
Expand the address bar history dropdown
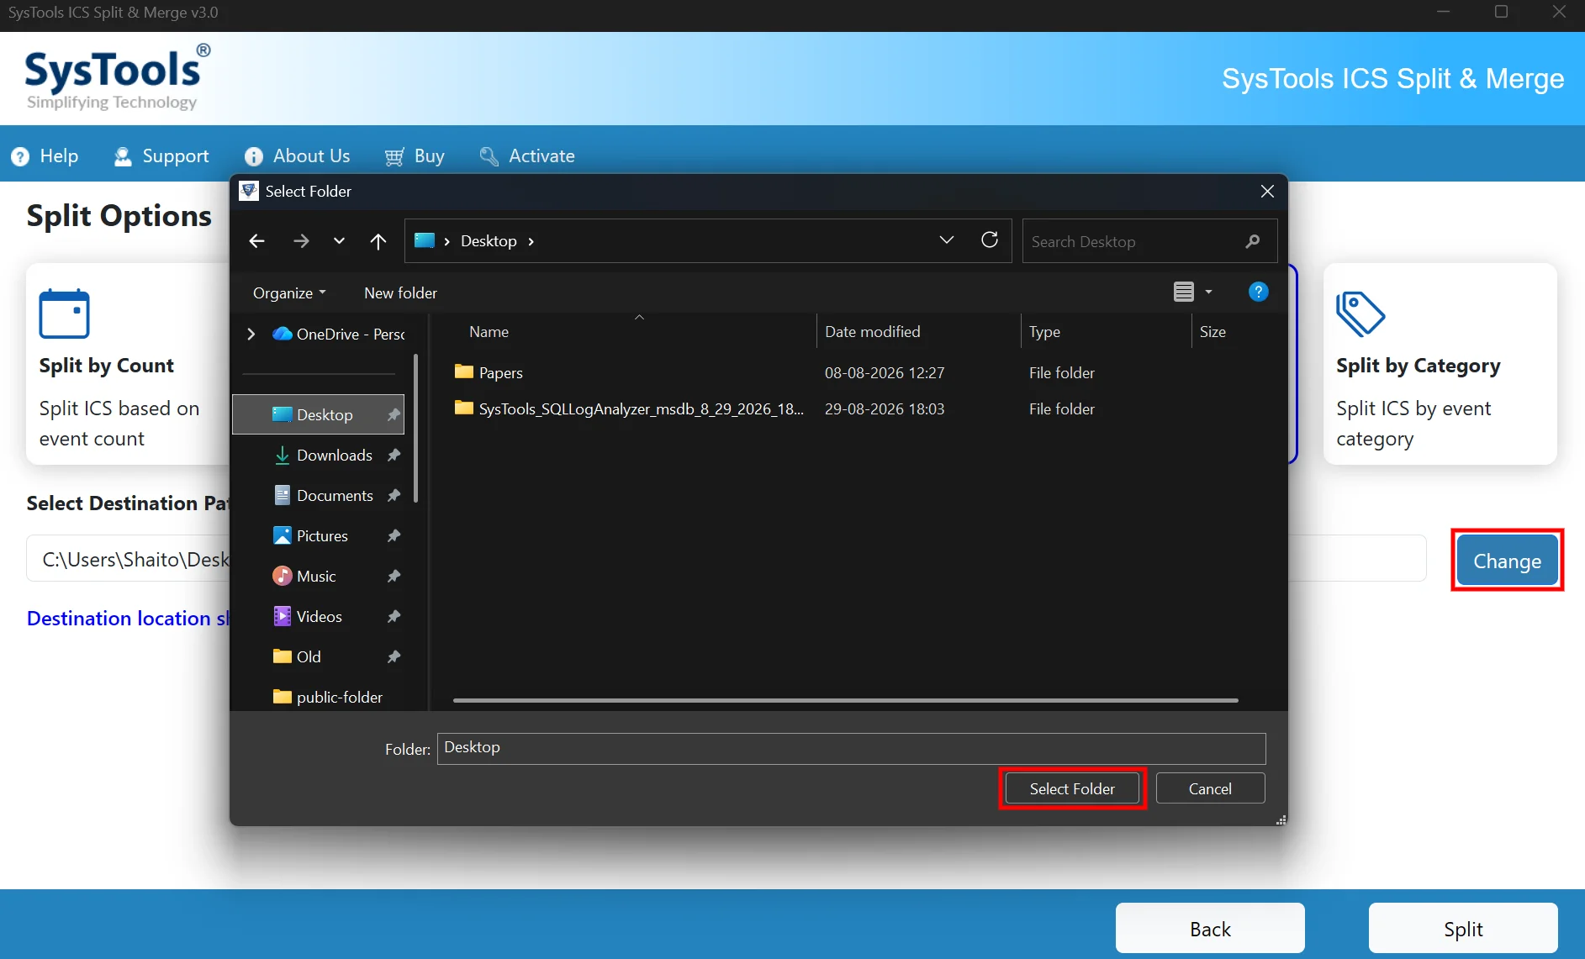[947, 240]
